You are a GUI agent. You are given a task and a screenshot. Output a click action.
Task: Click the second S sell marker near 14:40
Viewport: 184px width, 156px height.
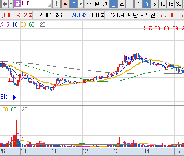click(x=166, y=64)
